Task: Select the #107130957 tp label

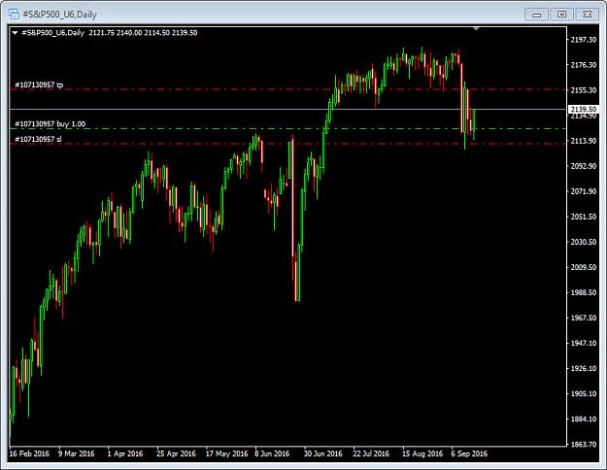Action: pos(39,84)
